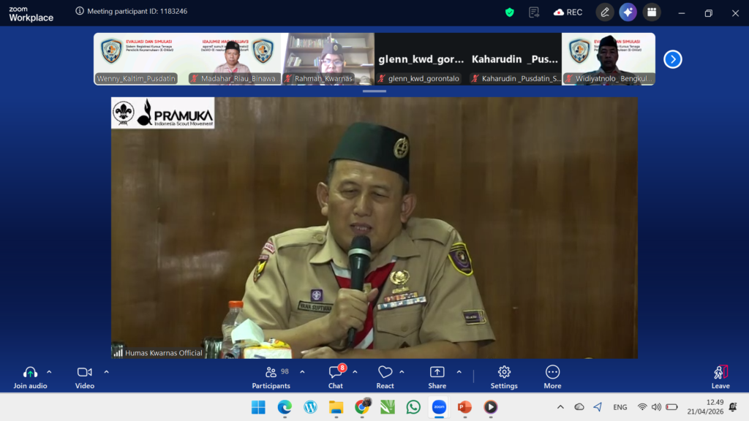749x421 pixels.
Task: Expand the Share options caret
Action: pyautogui.click(x=459, y=371)
